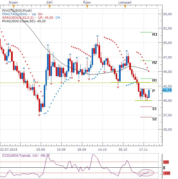This screenshot has width=178, height=179.
Task: Click the R2 pivot resistance label
Action: (154, 62)
